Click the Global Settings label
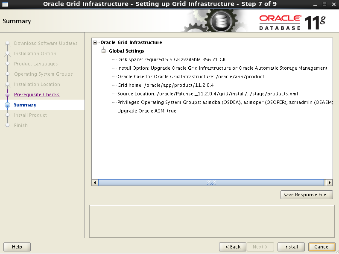Screen dimensions: 339x254 point(126,51)
